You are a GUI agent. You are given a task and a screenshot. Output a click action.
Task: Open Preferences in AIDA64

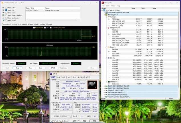63,68
